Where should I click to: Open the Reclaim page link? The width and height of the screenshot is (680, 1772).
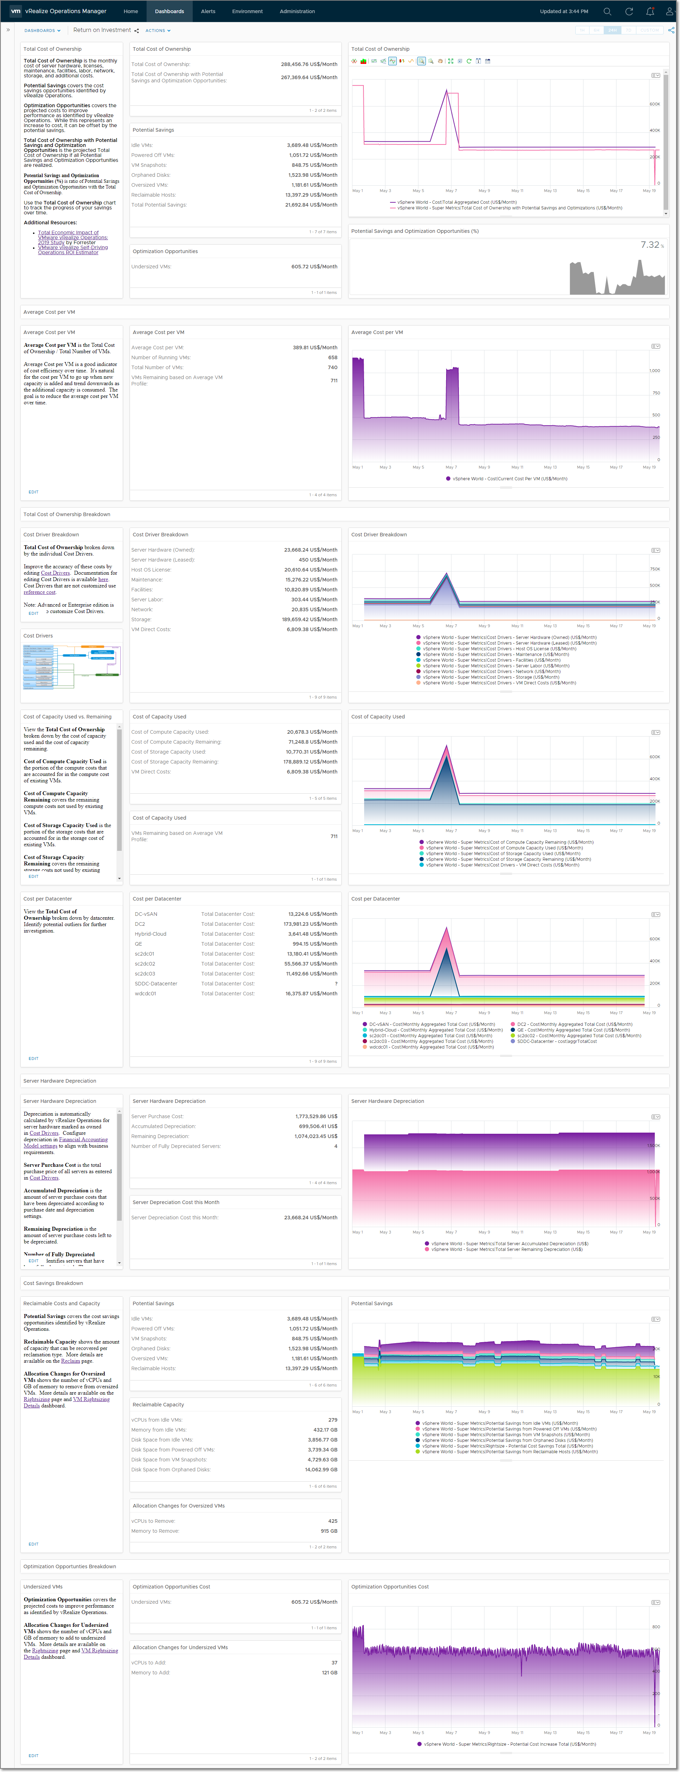(71, 1361)
